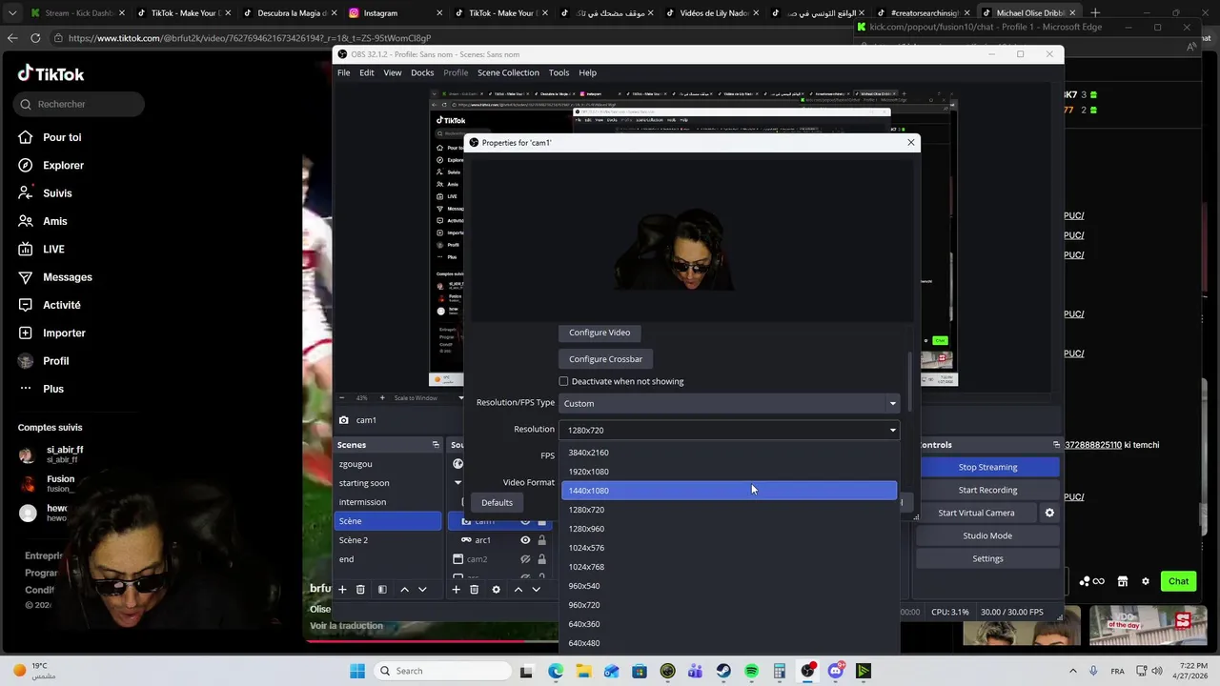1220x686 pixels.
Task: Open source properties gear in Sources toolbar
Action: click(496, 590)
